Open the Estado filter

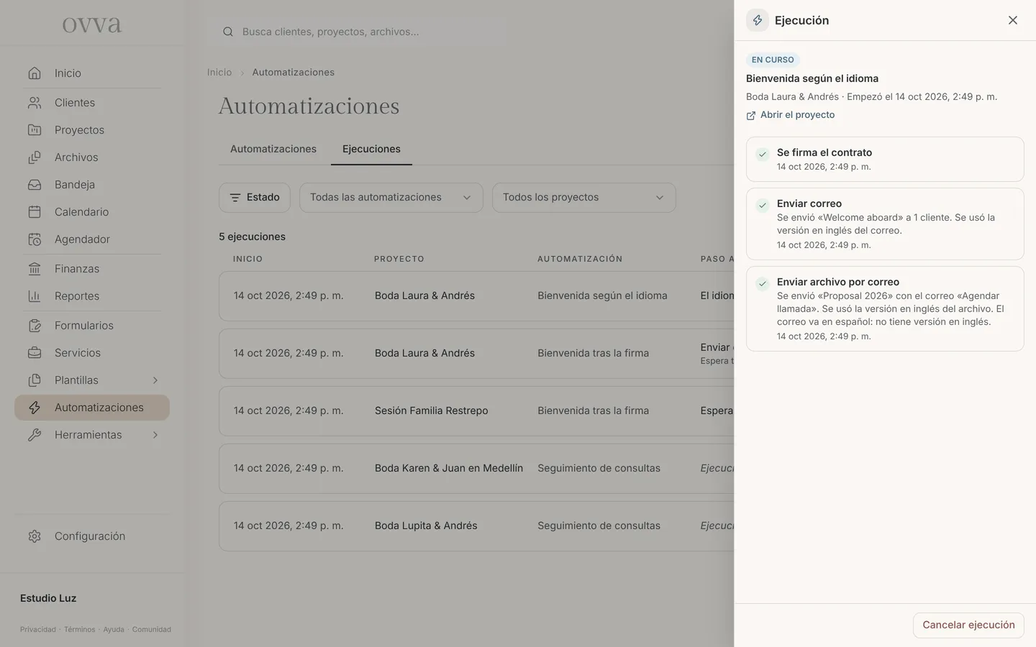pos(255,198)
